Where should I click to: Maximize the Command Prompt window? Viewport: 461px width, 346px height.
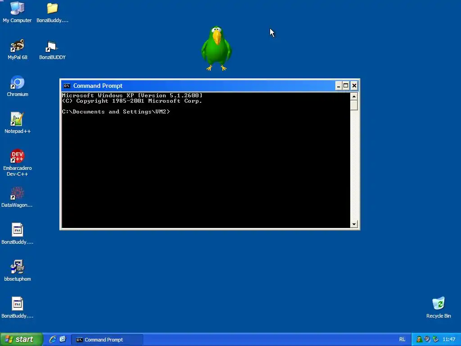[346, 86]
